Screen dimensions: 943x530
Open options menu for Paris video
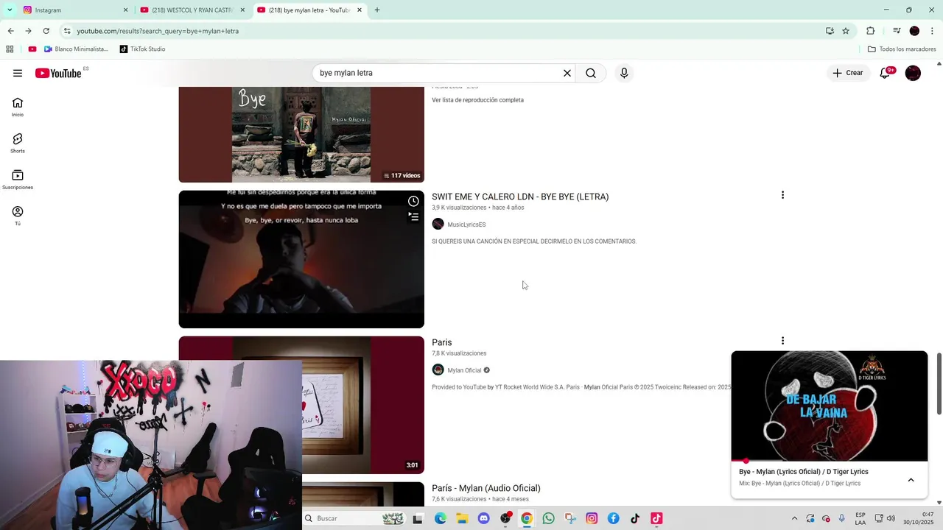782,341
